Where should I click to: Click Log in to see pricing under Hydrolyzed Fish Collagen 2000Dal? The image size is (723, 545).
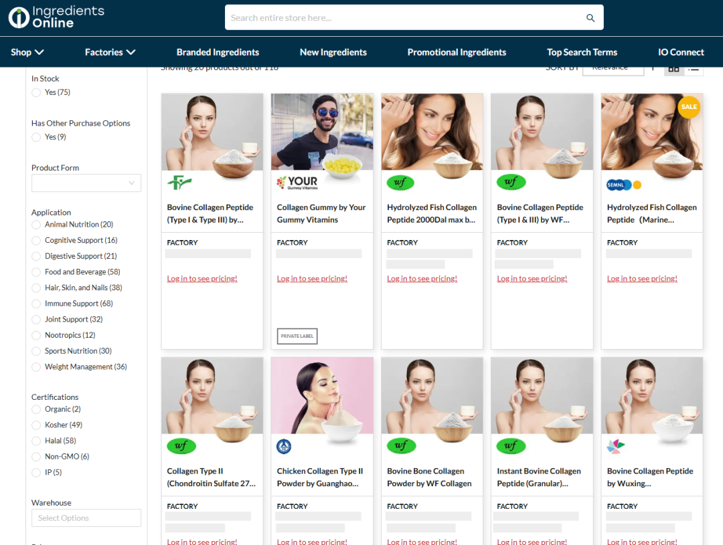click(x=422, y=279)
